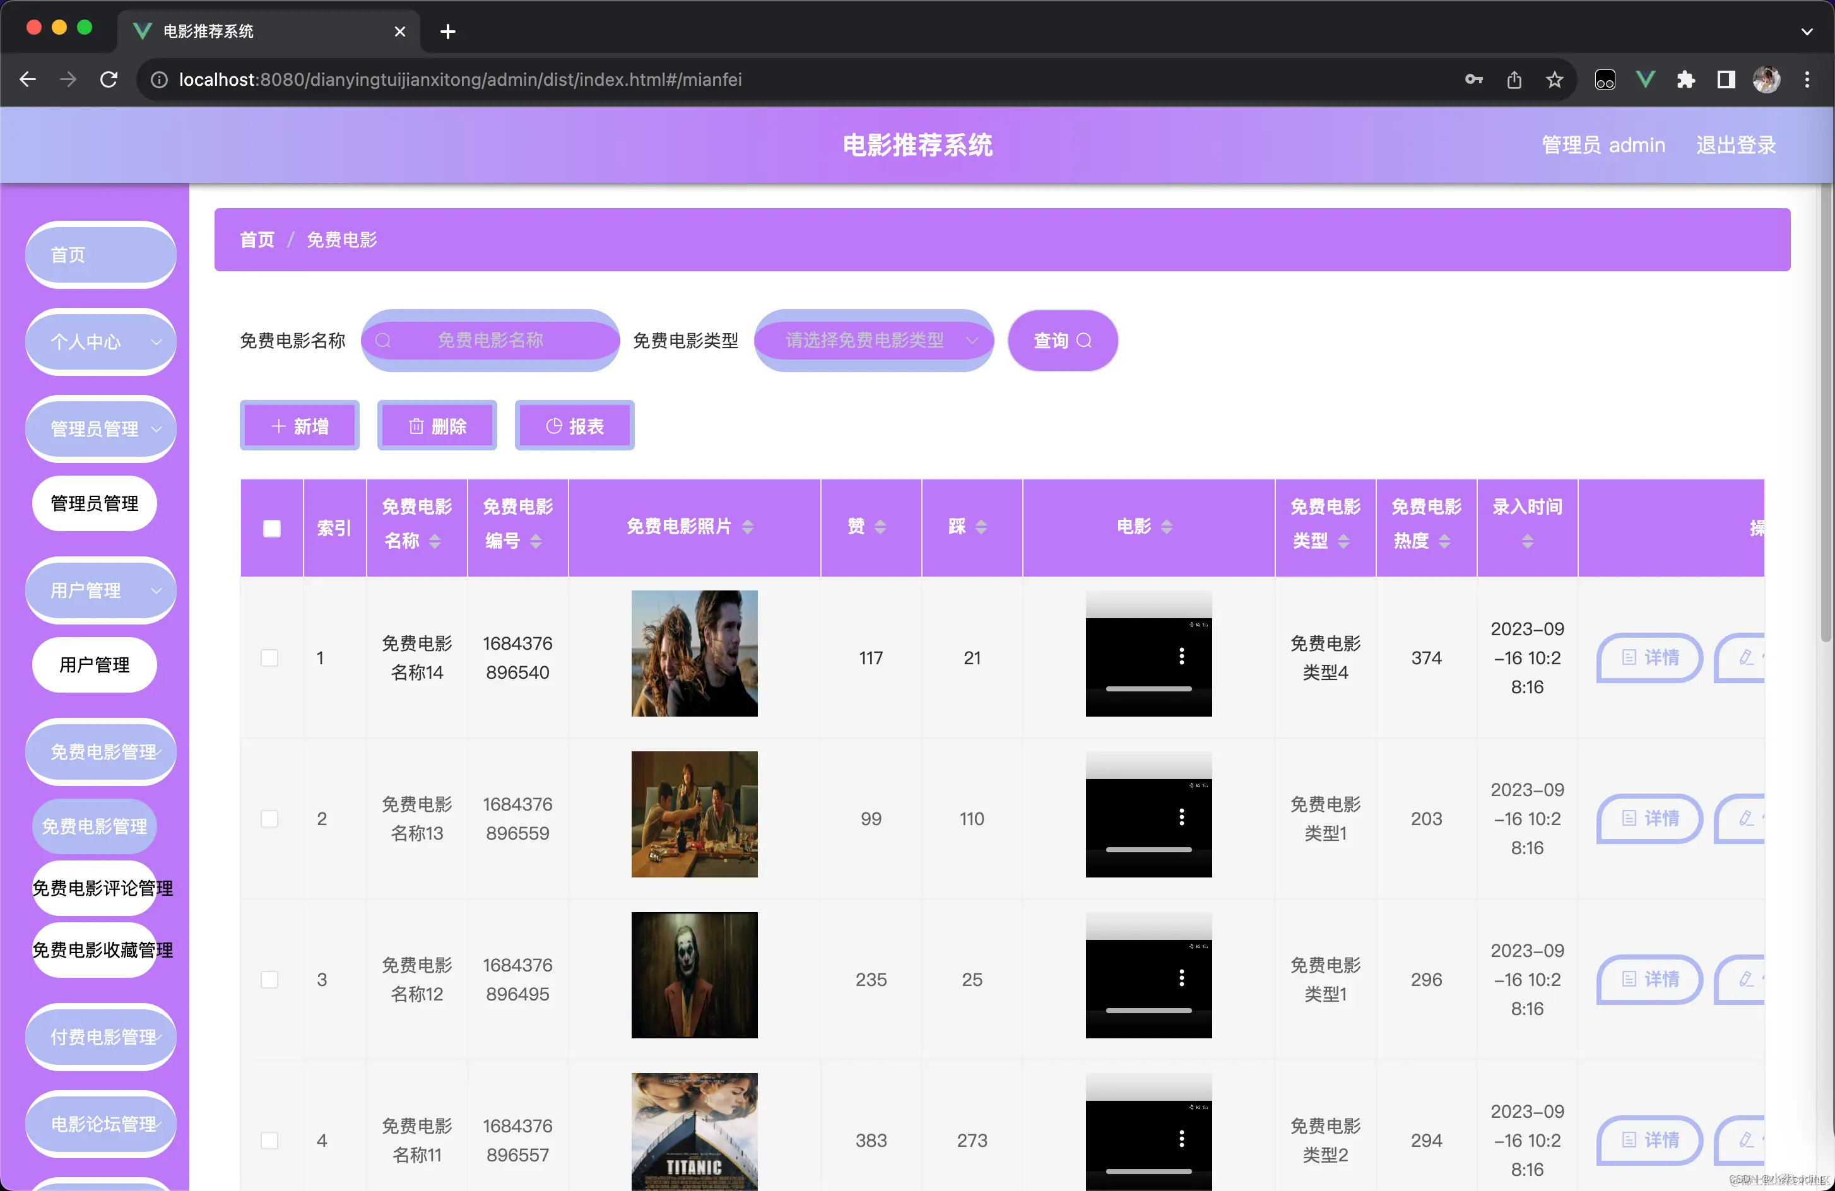Collapse the 用户管理 sidebar group

tap(101, 590)
